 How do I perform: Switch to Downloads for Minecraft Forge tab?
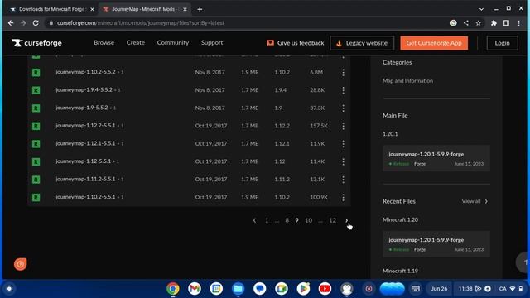[52, 9]
